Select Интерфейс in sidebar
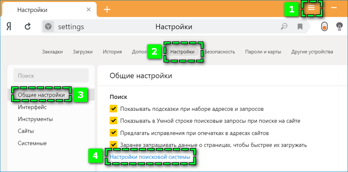 point(32,107)
